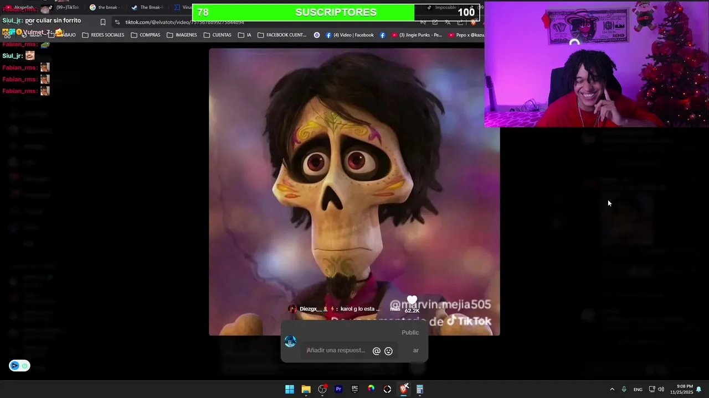
Task: Click the standalone Facebook icon bookmark
Action: click(382, 35)
